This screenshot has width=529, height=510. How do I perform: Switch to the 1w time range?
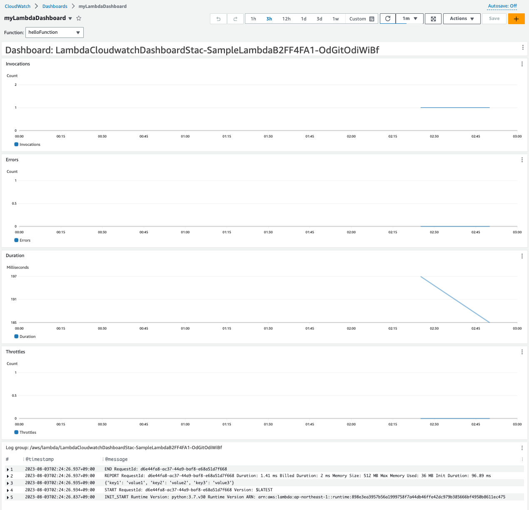pyautogui.click(x=336, y=18)
